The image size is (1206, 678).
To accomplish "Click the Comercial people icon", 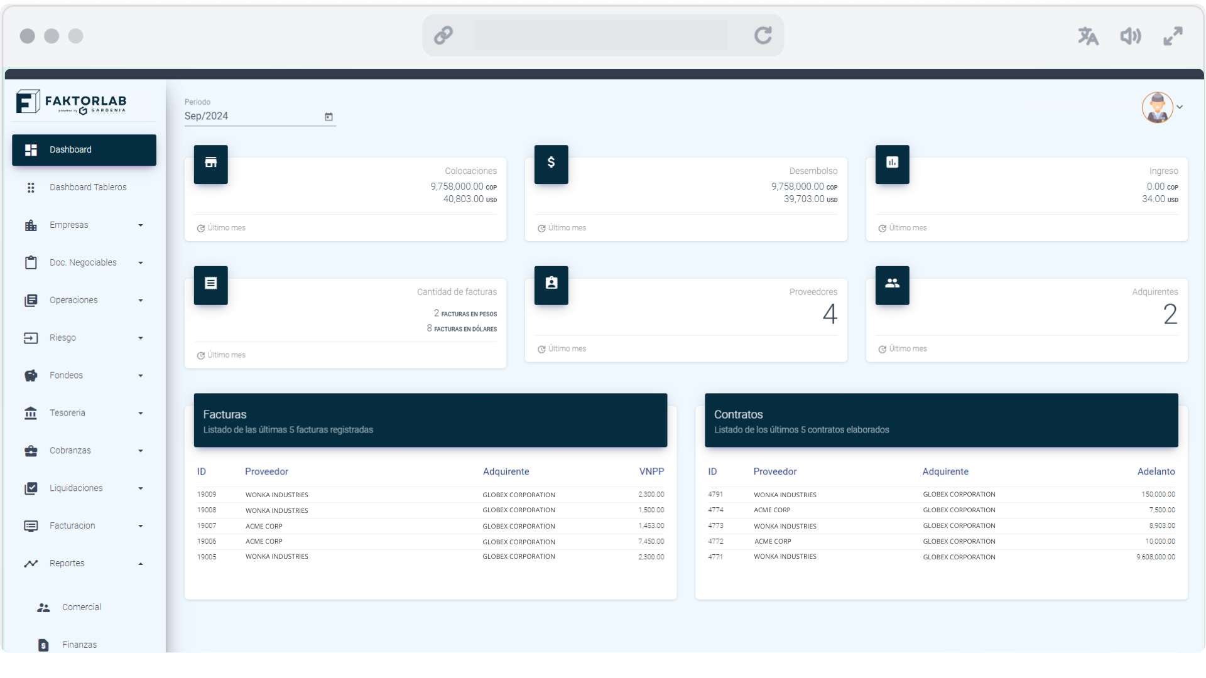I will click(x=43, y=608).
